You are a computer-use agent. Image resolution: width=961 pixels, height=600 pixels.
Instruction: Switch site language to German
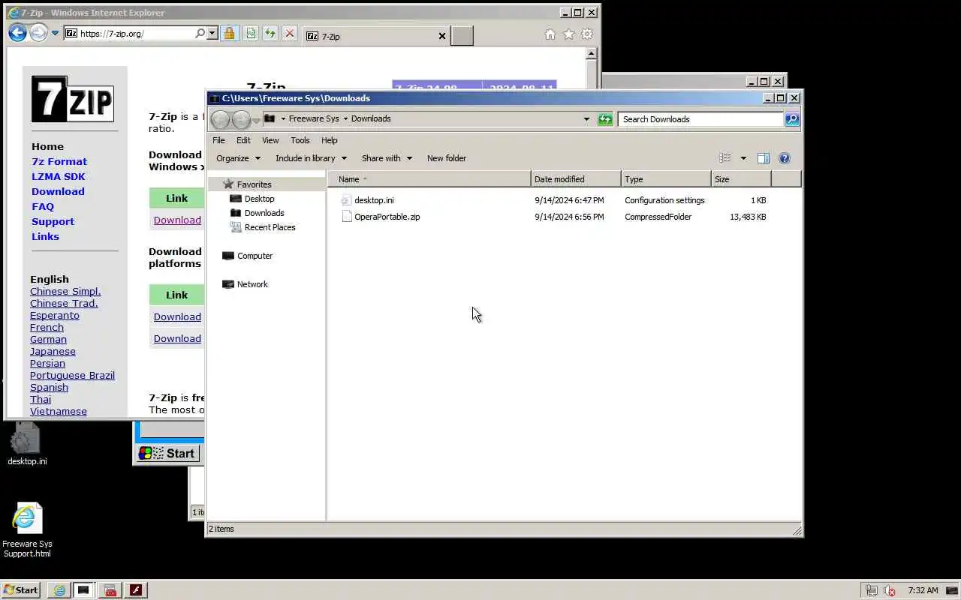click(x=48, y=339)
